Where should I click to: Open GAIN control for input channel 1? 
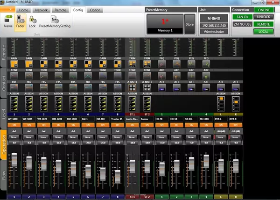tap(14, 64)
